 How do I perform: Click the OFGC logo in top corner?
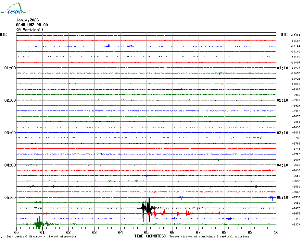click(12, 8)
